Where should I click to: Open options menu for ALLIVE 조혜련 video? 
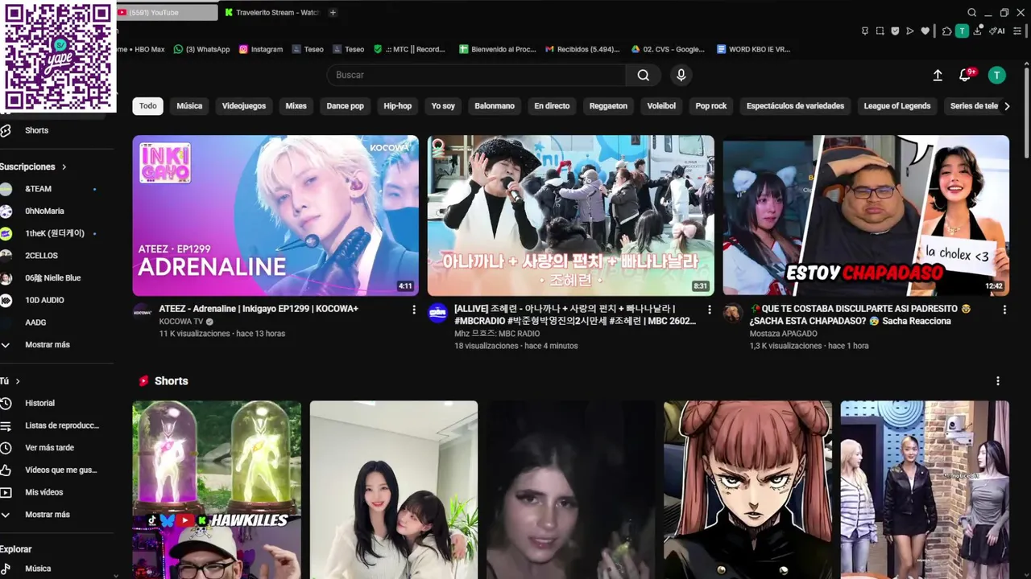710,310
